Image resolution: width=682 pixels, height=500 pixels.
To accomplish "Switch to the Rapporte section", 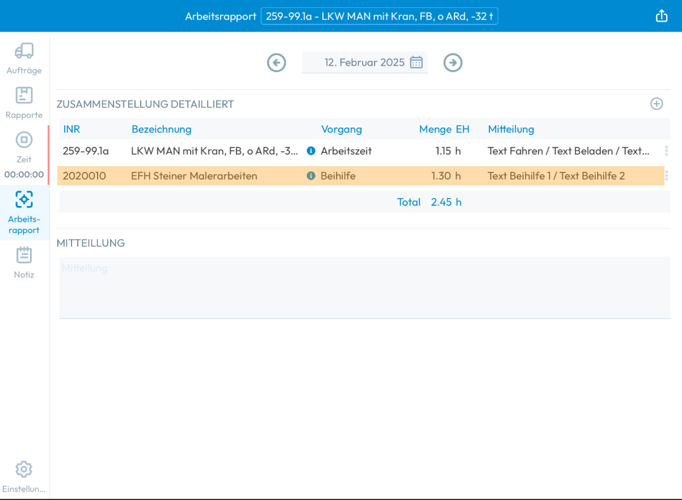I will [24, 103].
